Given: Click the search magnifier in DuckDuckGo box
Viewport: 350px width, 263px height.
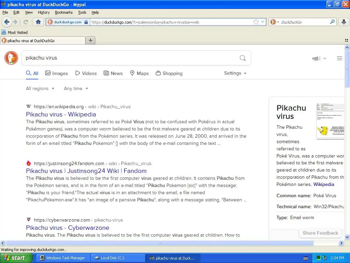Looking at the screenshot, I should pyautogui.click(x=243, y=58).
